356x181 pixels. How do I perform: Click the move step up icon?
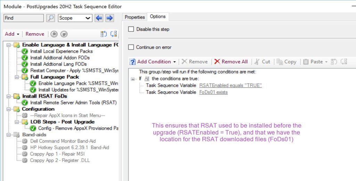pyautogui.click(x=54, y=34)
